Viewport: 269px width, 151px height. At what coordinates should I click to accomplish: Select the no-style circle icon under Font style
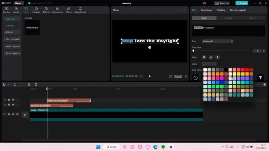[195, 78]
